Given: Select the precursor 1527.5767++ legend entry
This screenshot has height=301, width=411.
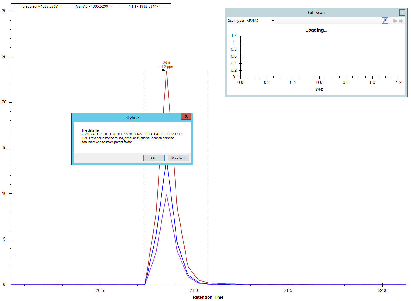Looking at the screenshot, I should tap(42, 6).
